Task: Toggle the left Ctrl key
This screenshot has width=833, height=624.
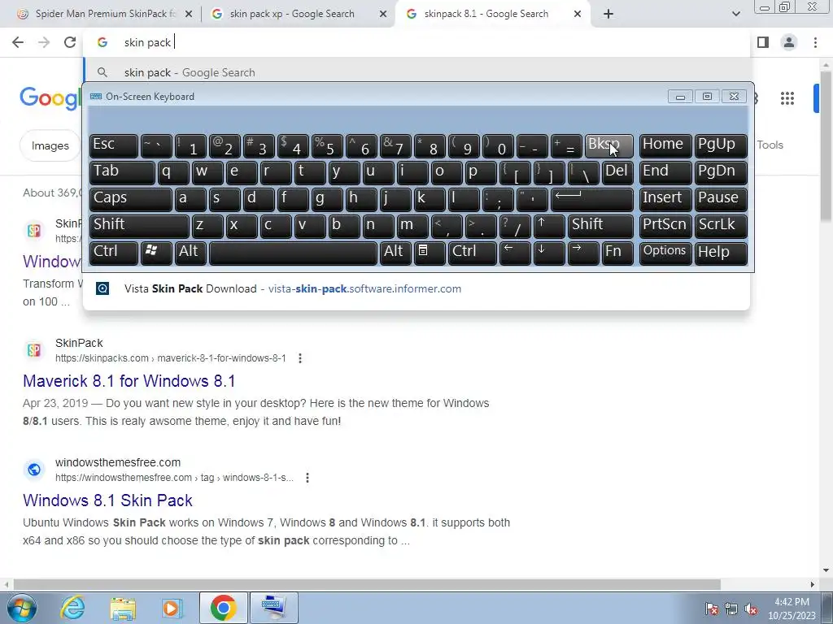Action: [114, 253]
